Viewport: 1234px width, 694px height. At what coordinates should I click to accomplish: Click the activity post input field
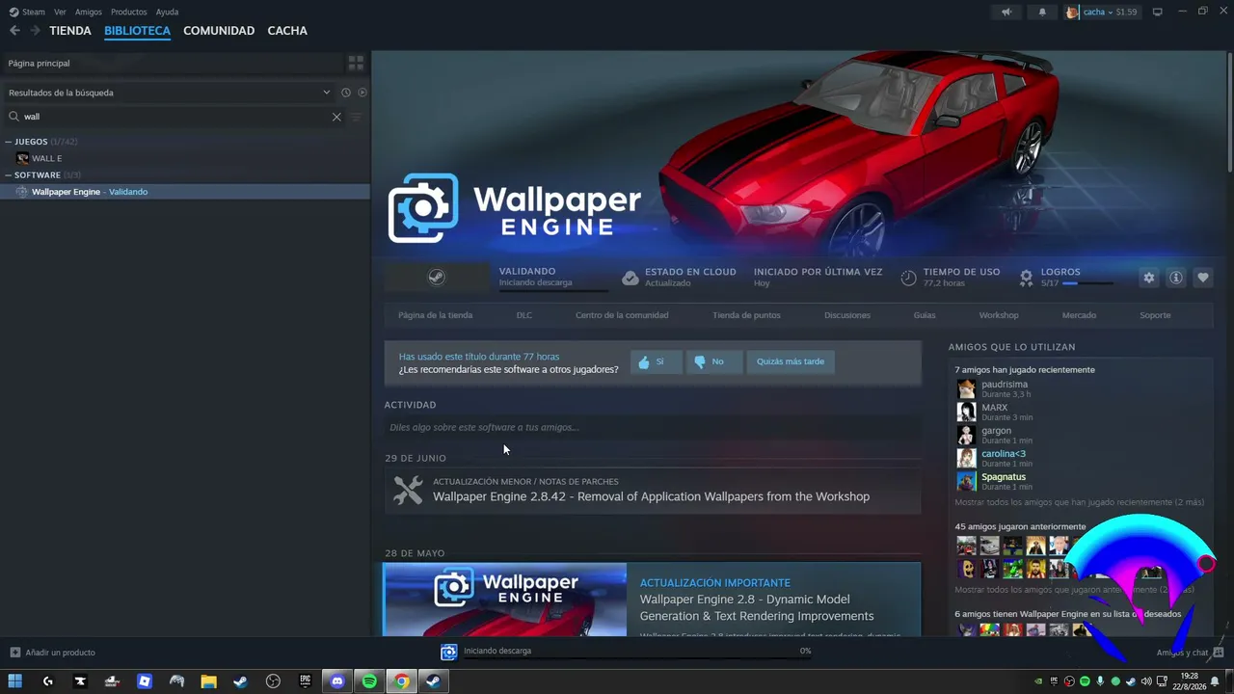pyautogui.click(x=653, y=427)
